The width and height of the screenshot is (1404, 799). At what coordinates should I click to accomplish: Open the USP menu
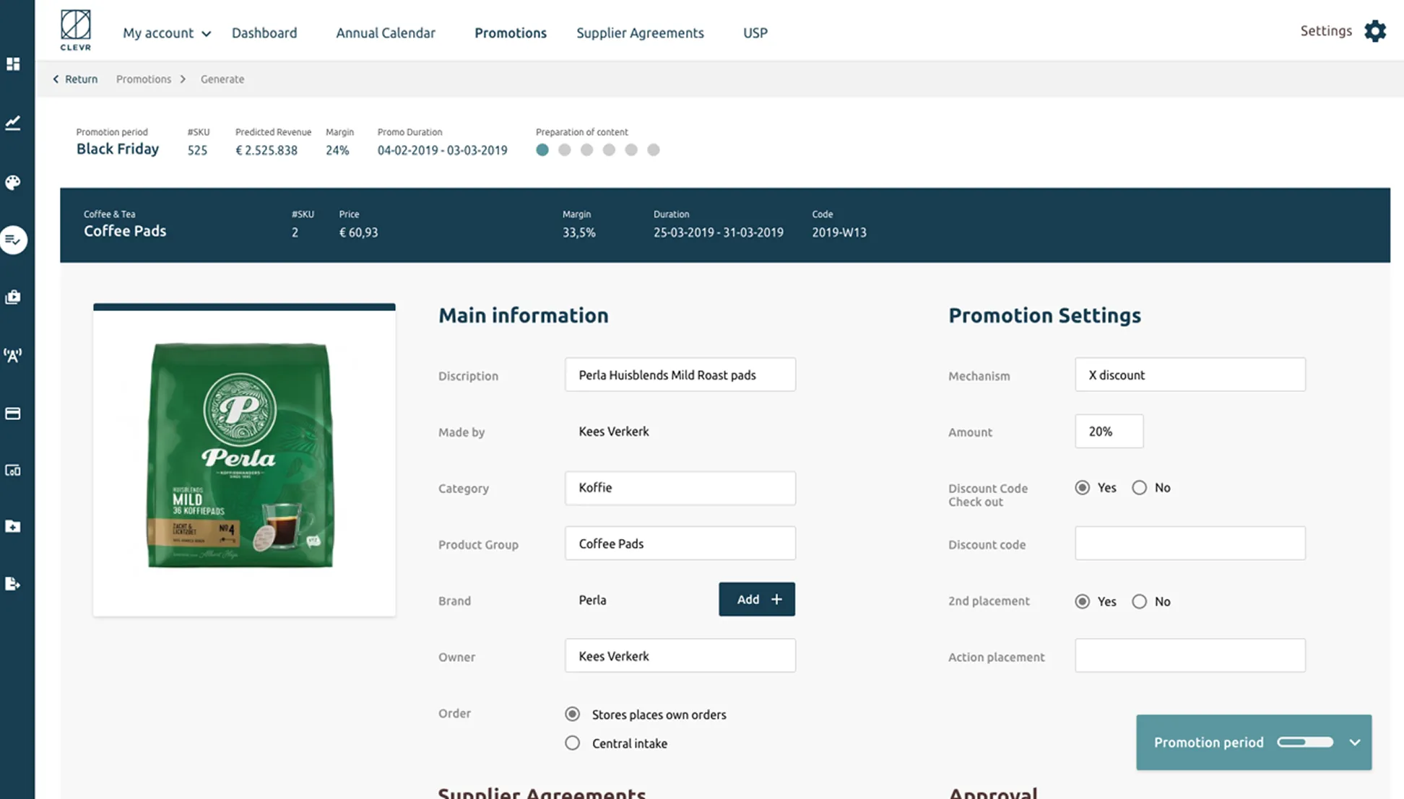point(755,33)
